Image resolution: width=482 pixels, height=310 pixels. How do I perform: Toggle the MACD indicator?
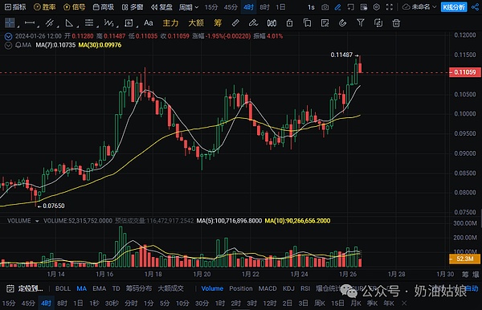click(268, 288)
